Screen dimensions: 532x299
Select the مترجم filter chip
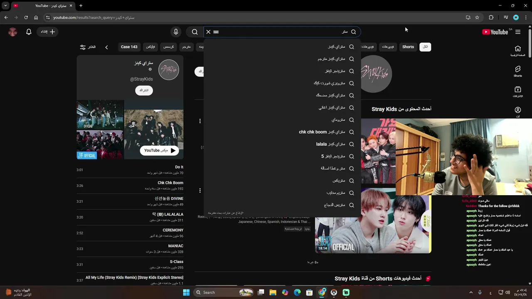(x=187, y=47)
